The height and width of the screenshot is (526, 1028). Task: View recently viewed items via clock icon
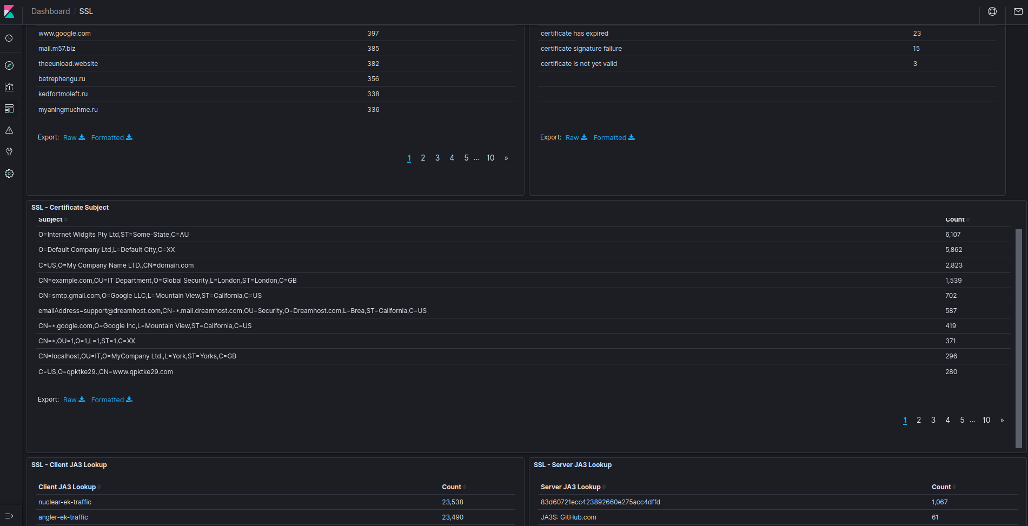(9, 38)
